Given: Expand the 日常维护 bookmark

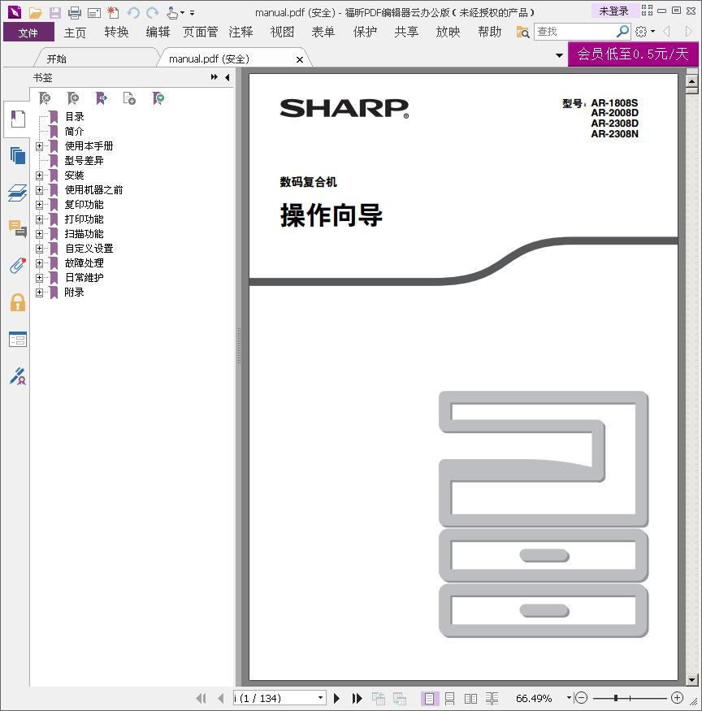Looking at the screenshot, I should click(x=40, y=278).
